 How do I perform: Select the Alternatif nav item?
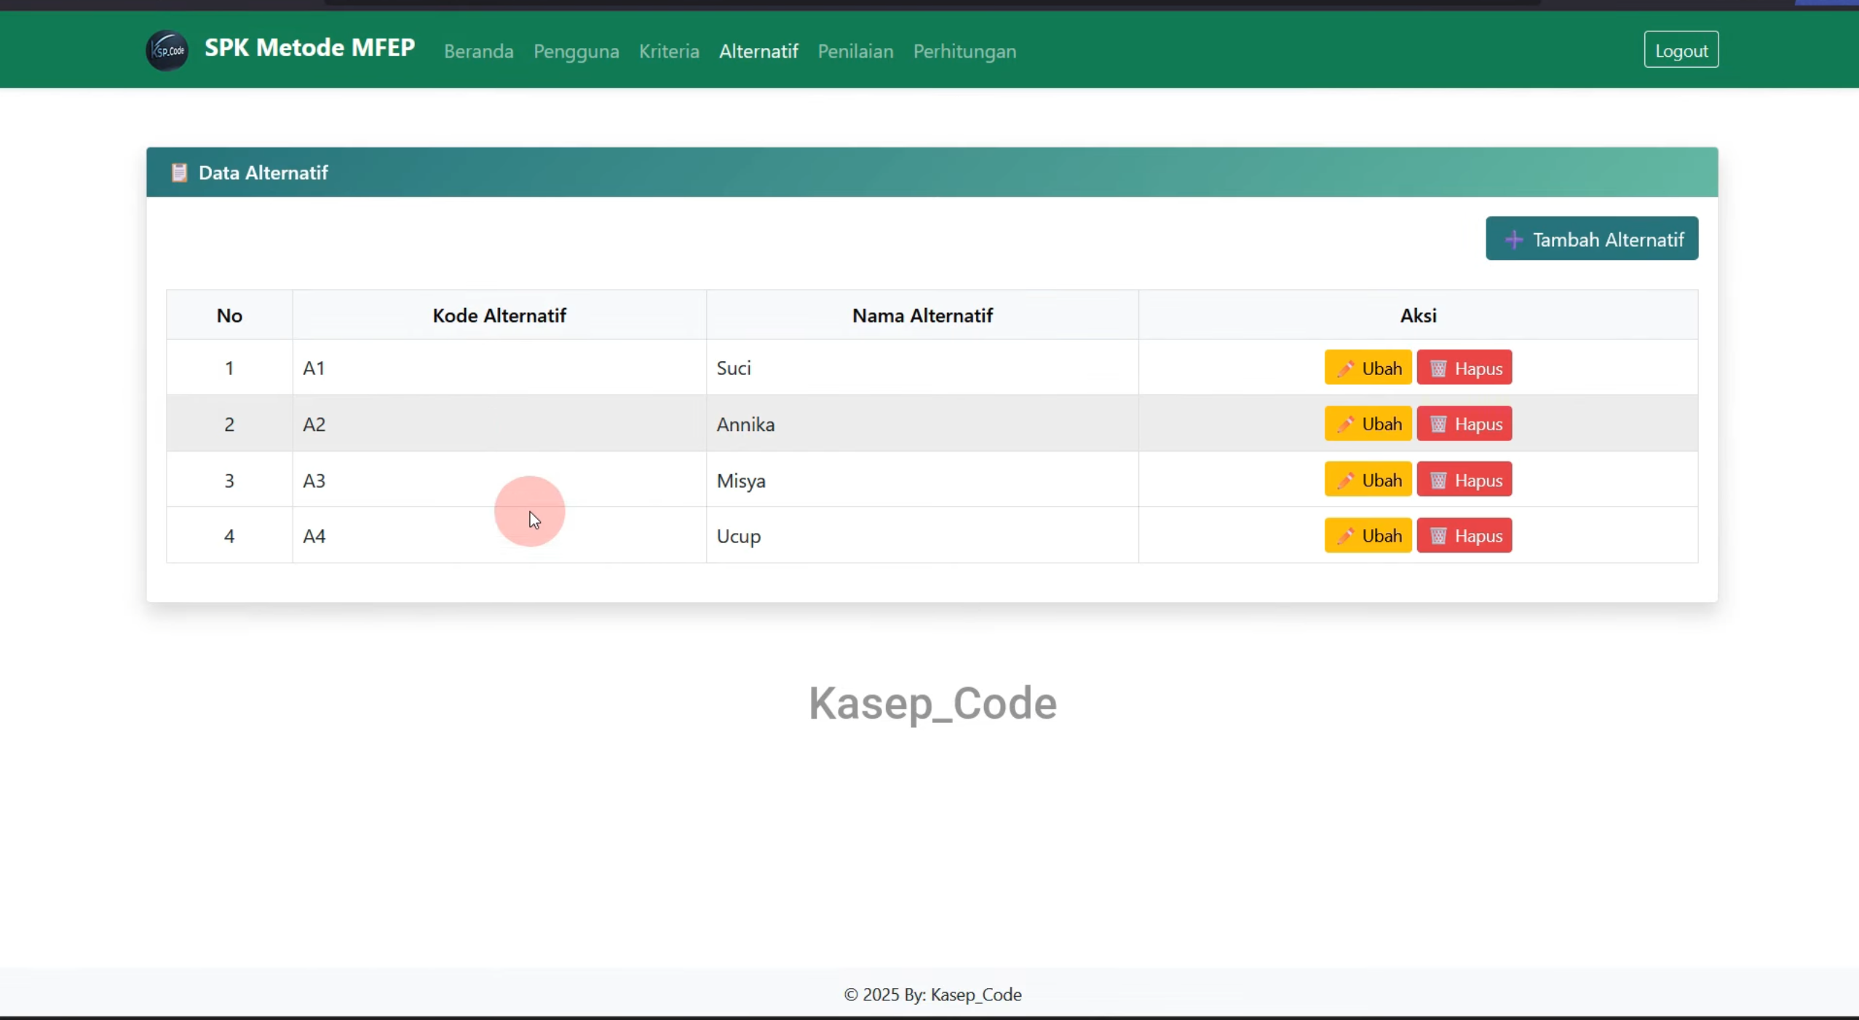pyautogui.click(x=758, y=51)
